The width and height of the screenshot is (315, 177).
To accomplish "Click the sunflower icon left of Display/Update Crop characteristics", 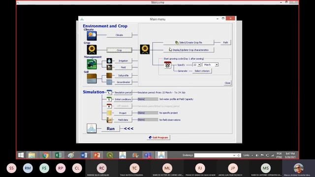I will [x=145, y=49].
